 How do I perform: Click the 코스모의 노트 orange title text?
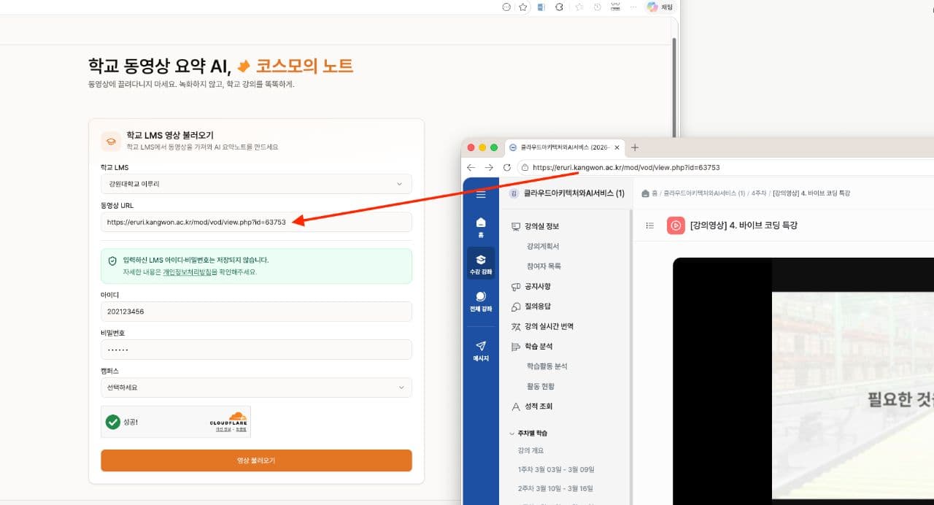coord(304,66)
